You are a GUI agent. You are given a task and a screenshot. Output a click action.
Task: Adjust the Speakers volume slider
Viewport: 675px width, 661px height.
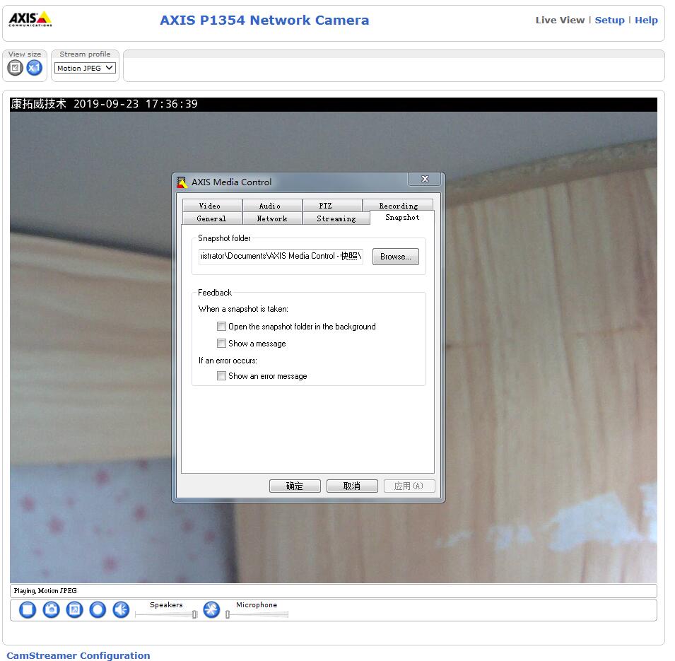194,614
